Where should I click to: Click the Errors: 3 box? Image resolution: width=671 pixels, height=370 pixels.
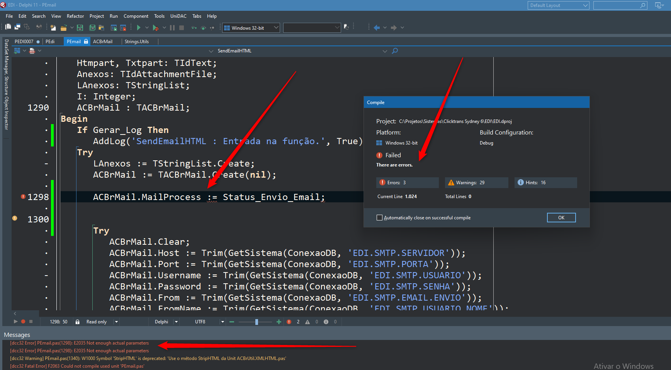pyautogui.click(x=408, y=183)
